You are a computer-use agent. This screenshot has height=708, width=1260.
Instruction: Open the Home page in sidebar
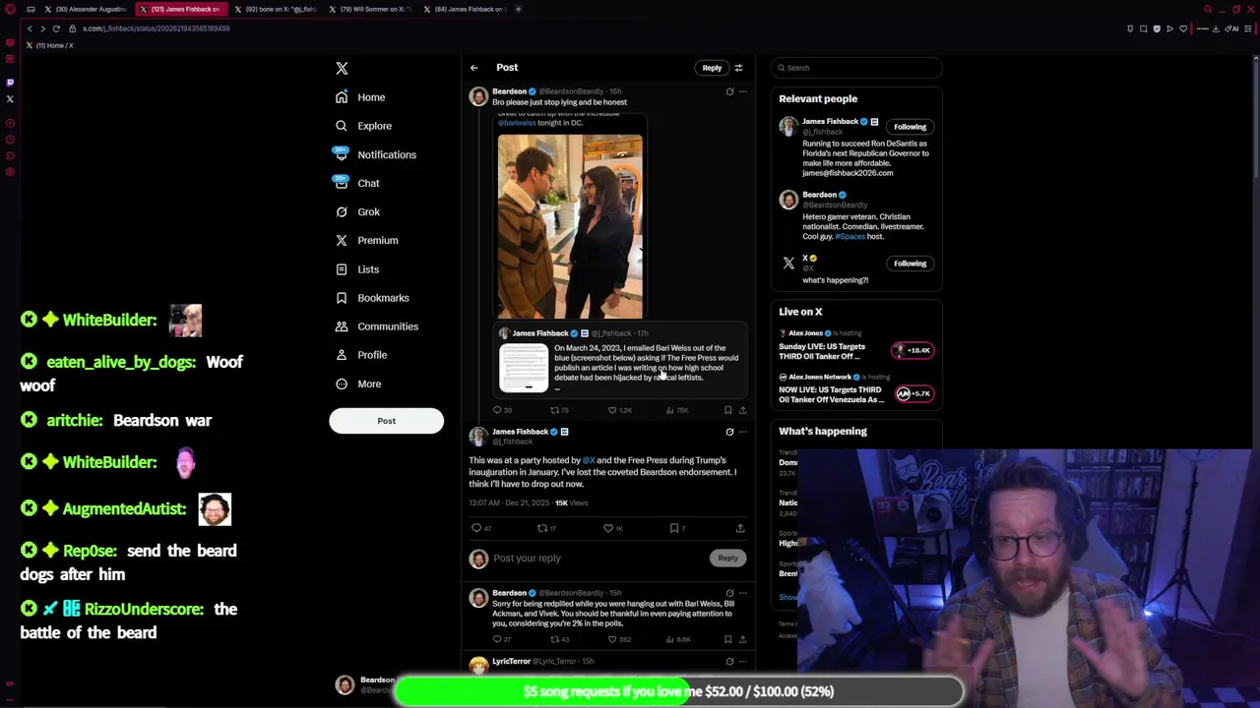(x=360, y=97)
